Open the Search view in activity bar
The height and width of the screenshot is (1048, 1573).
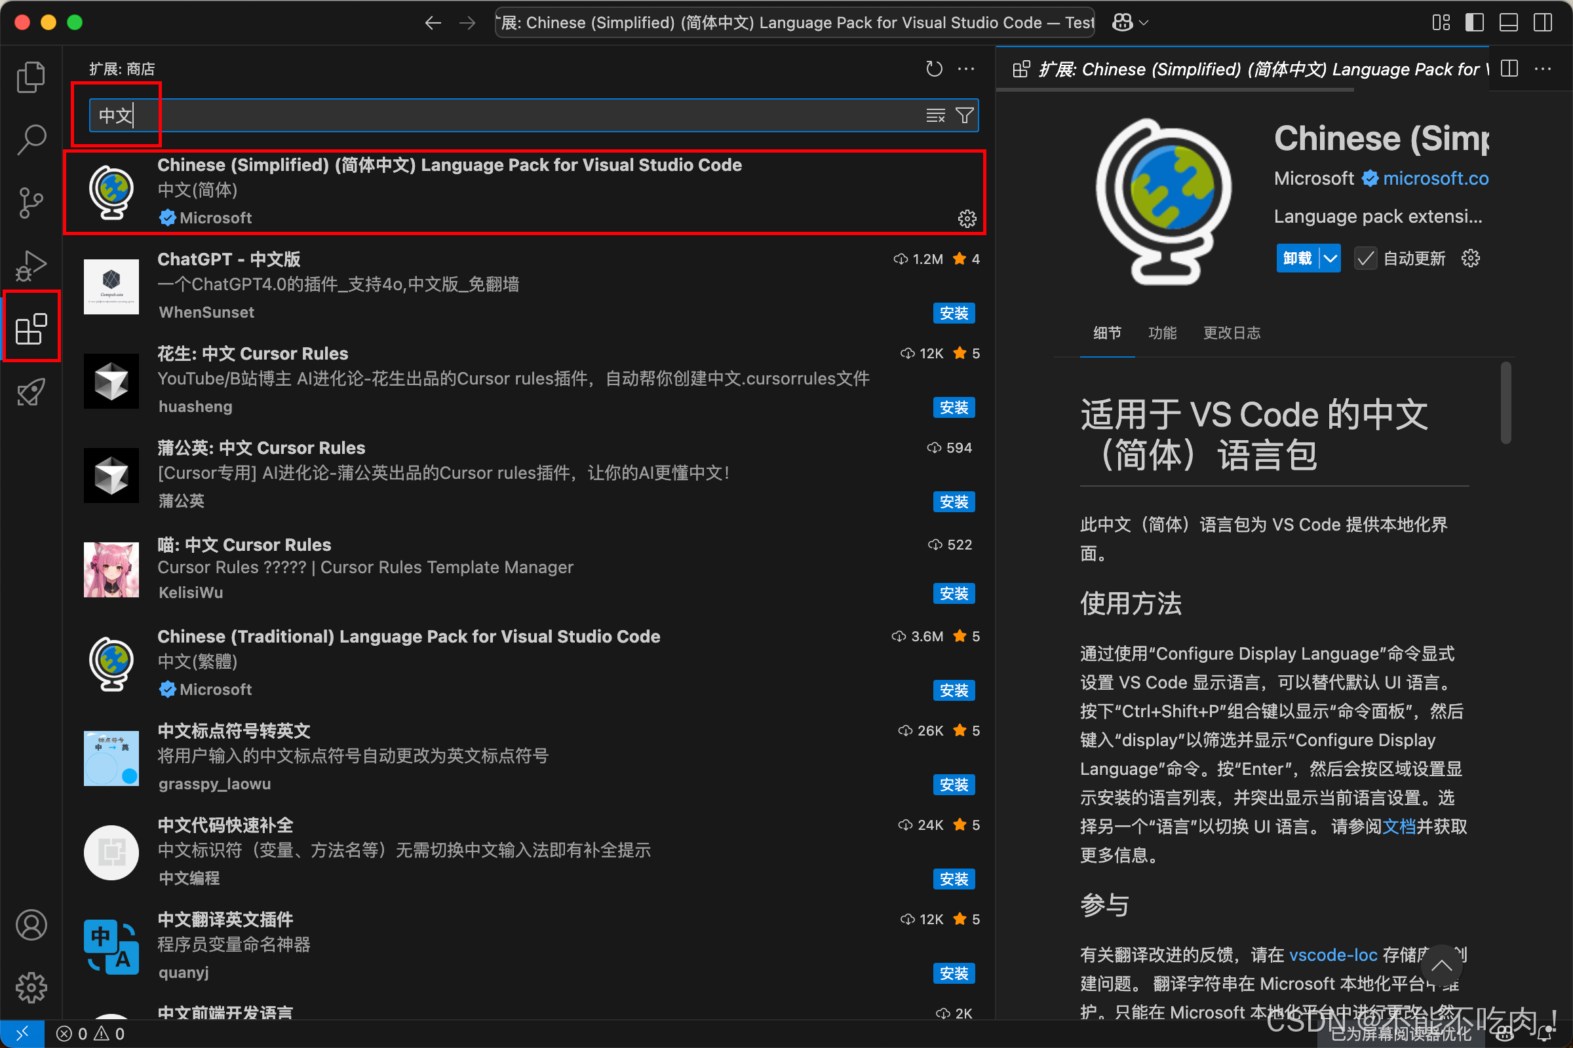(31, 139)
